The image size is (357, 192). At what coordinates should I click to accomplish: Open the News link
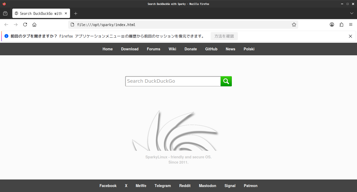pos(231,49)
